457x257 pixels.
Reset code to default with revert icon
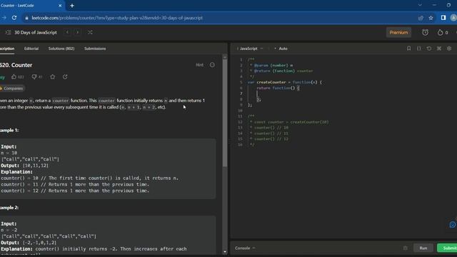428,49
